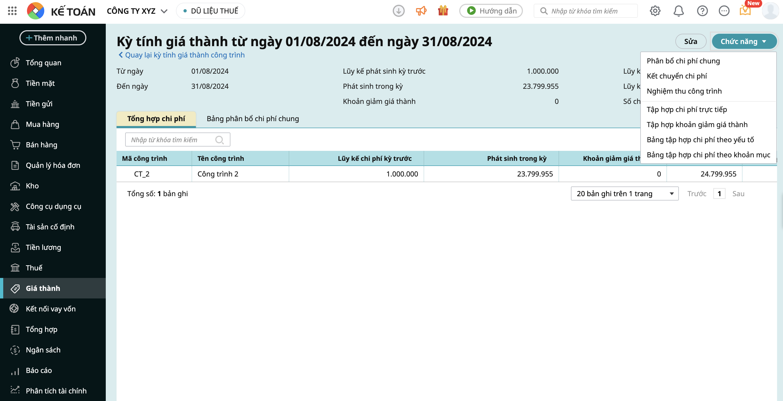Go back via Quay lại kỳ tính giá thành link
The width and height of the screenshot is (783, 401).
pyautogui.click(x=182, y=55)
